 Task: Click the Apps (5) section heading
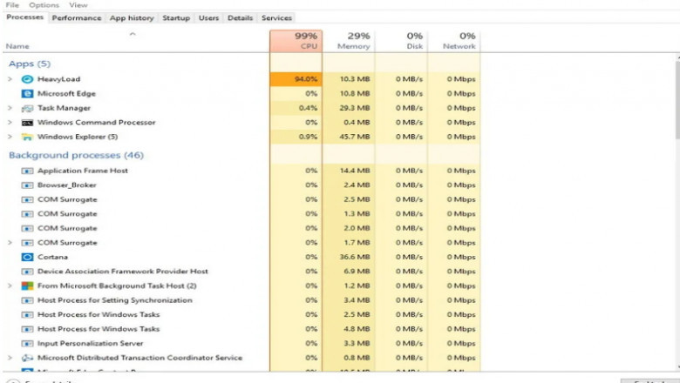(30, 64)
